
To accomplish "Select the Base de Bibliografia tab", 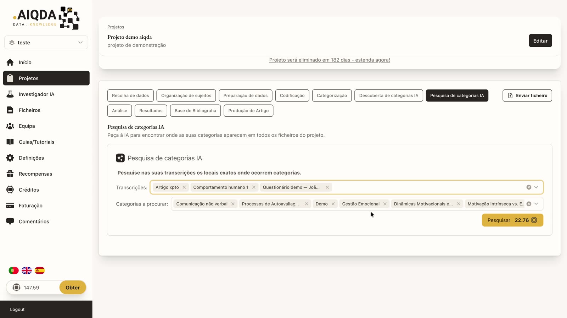I will tap(195, 111).
